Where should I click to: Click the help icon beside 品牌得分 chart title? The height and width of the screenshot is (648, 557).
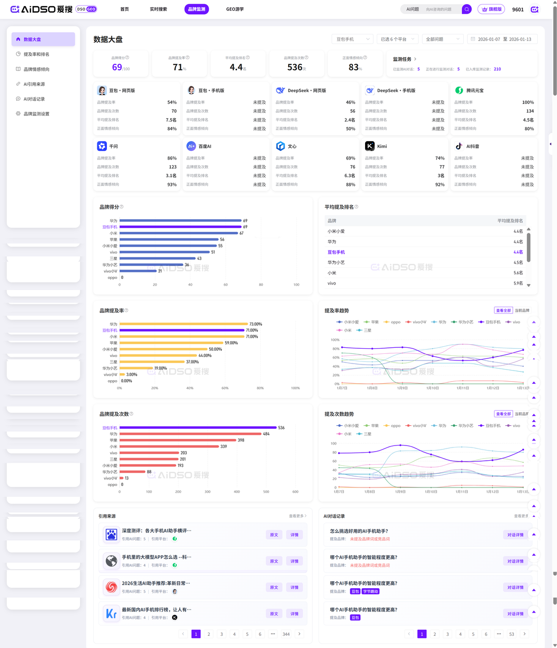click(x=122, y=207)
